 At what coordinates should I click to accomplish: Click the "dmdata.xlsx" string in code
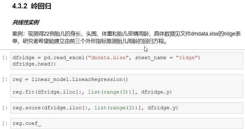tap(108, 58)
